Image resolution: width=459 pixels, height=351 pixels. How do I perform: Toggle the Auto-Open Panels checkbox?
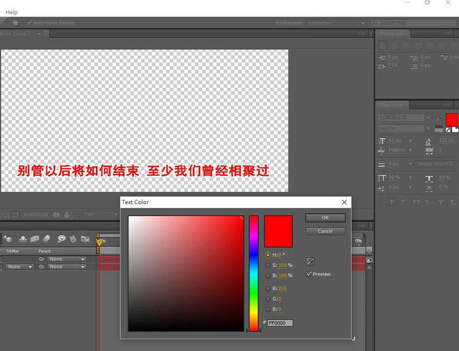click(x=30, y=22)
